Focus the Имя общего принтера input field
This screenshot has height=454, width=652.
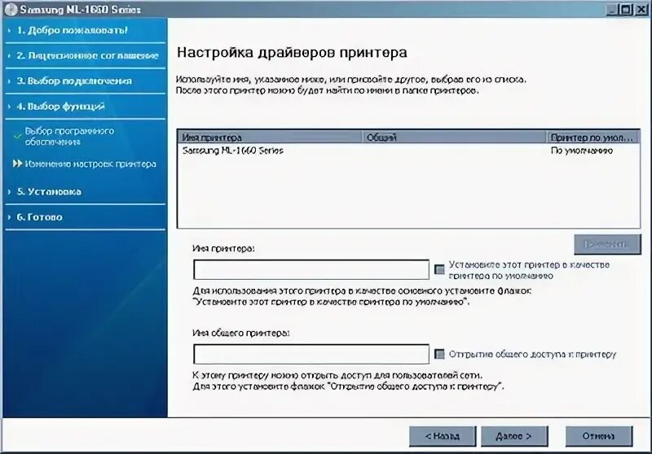click(311, 354)
